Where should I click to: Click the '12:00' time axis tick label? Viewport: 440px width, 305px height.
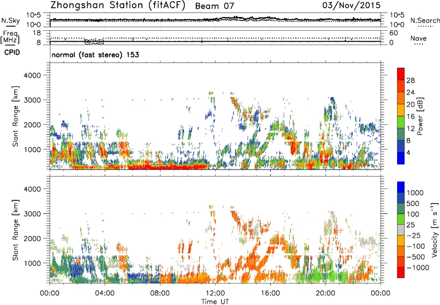(x=215, y=293)
